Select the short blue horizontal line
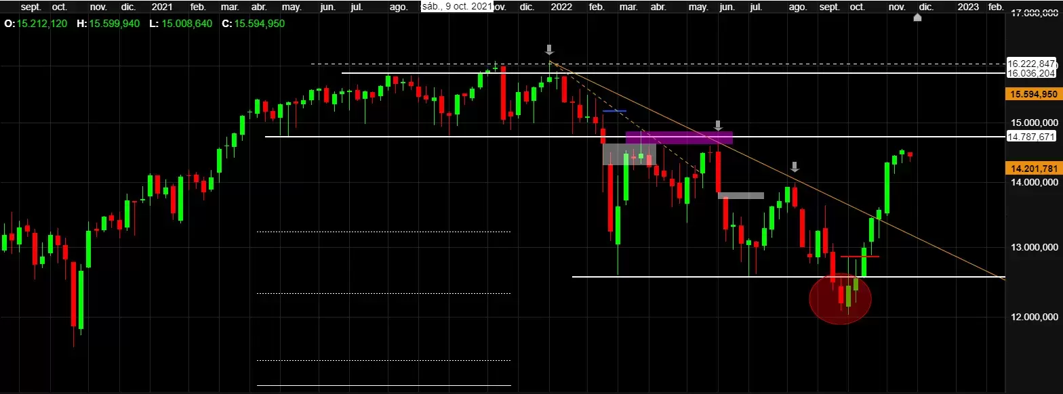The width and height of the screenshot is (1063, 394). (x=614, y=110)
